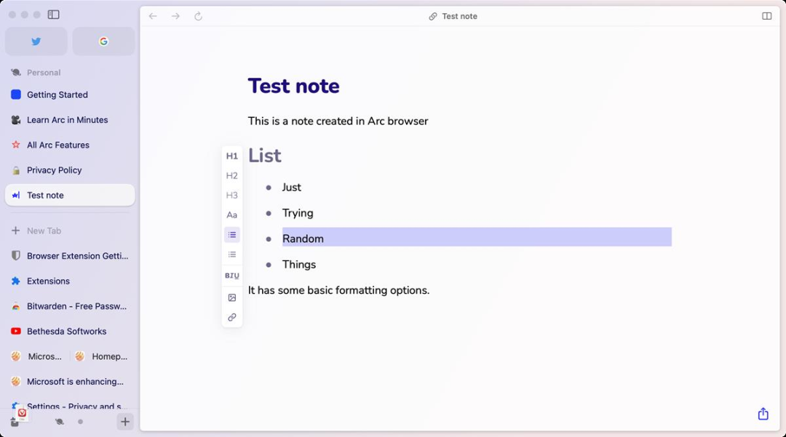Open Settings - Privacy tab
The height and width of the screenshot is (437, 786).
pyautogui.click(x=70, y=406)
